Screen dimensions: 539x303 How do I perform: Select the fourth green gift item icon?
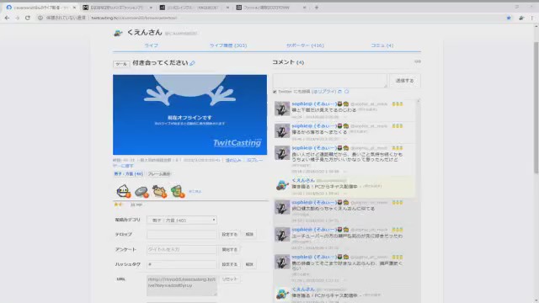click(178, 191)
